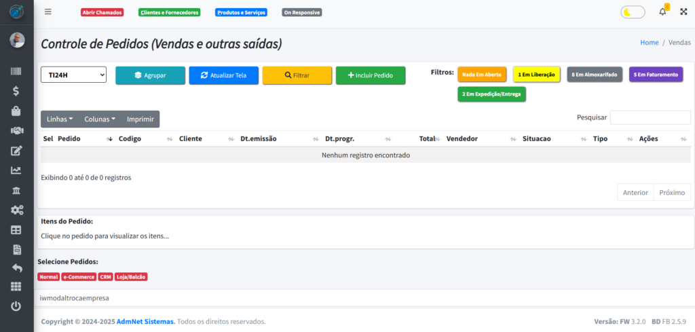Click the fullscreen expand icon
Viewport: 695px width, 332px height.
pos(683,12)
